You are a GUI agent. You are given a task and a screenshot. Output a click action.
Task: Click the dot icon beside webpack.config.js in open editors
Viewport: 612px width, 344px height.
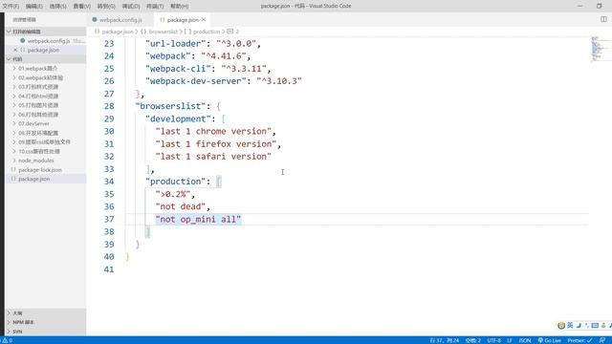pos(23,40)
